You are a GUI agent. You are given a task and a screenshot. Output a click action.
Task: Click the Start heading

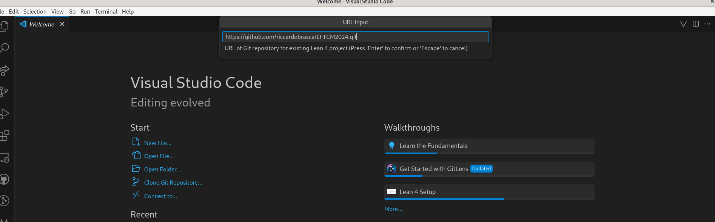pos(140,128)
